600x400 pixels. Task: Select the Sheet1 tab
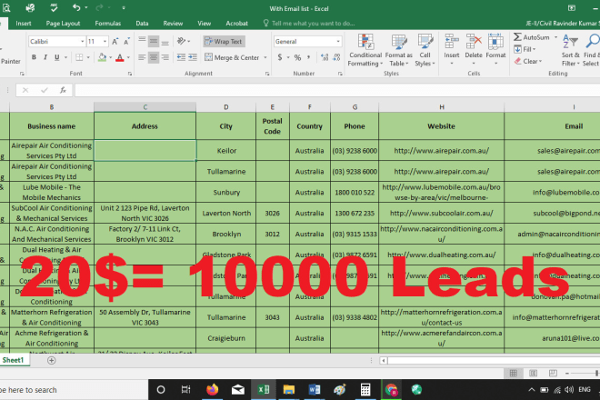tap(13, 360)
